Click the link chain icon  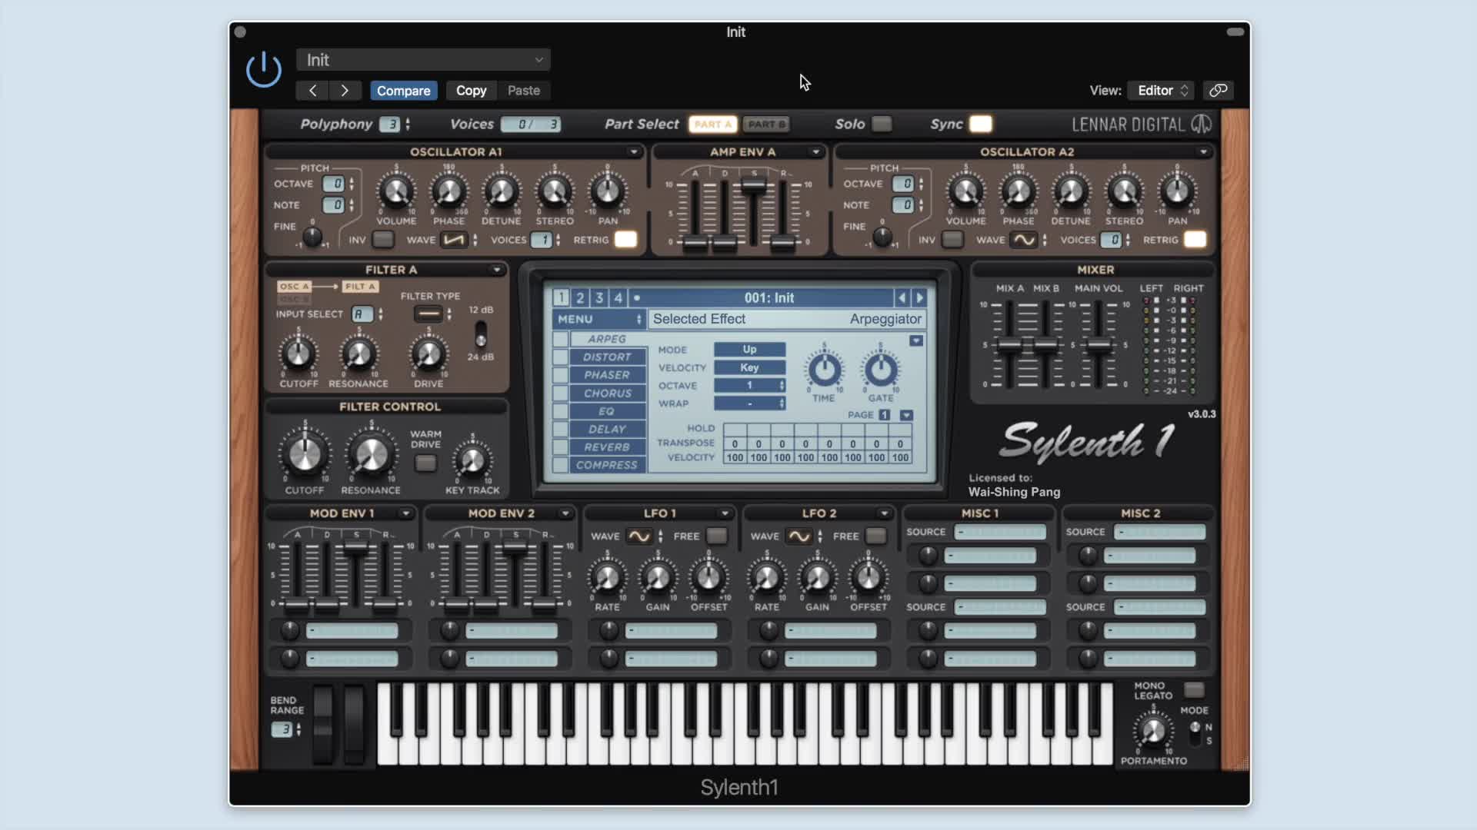tap(1218, 91)
